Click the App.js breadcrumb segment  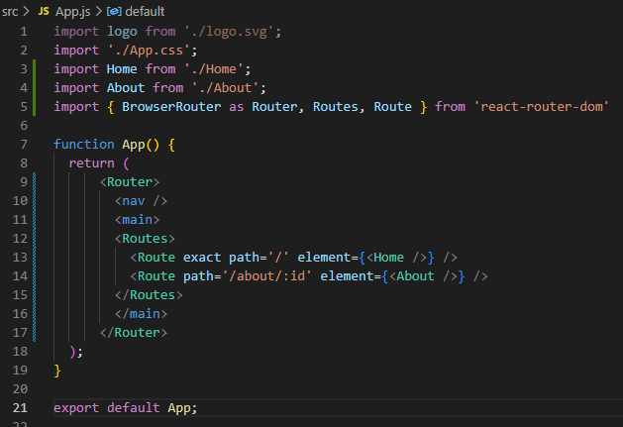click(72, 11)
